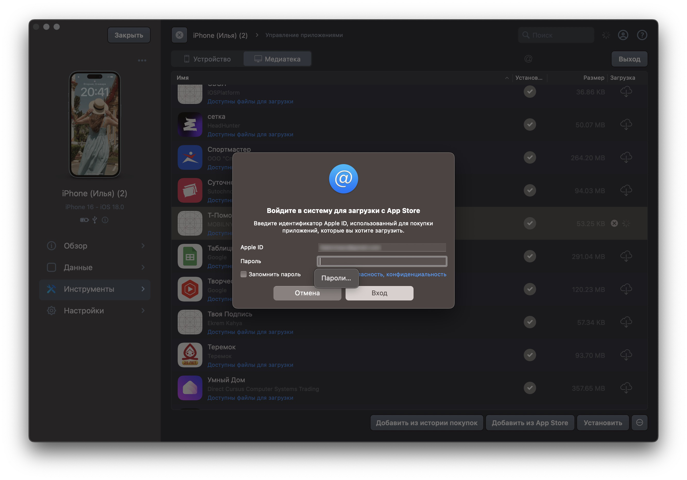Click installed checkmark for Теремок

pyautogui.click(x=530, y=355)
